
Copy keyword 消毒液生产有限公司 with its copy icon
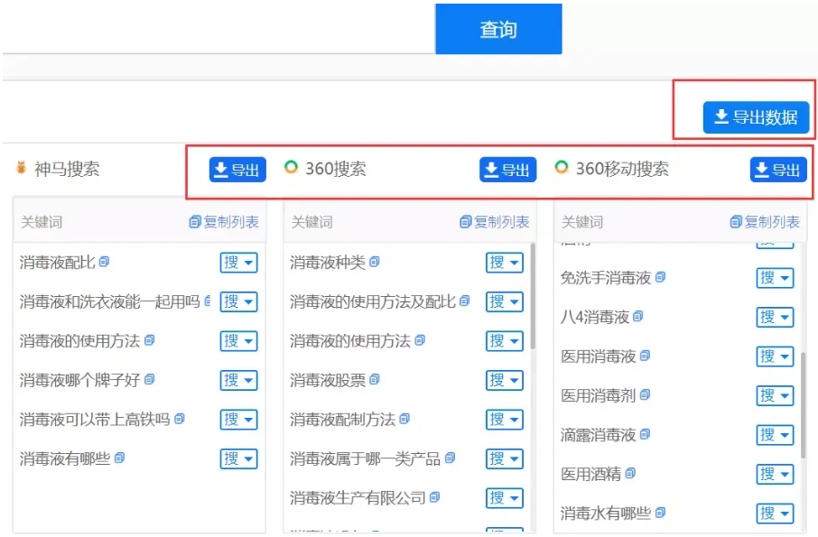(435, 497)
